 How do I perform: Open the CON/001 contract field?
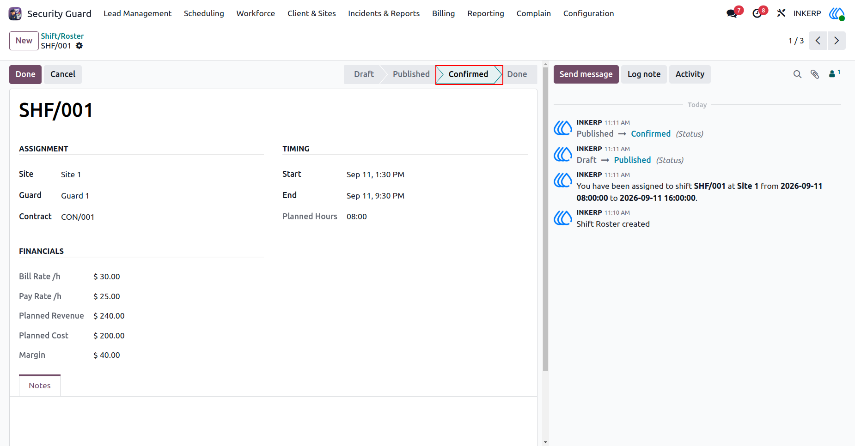click(x=78, y=217)
